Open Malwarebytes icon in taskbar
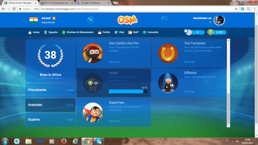Screen dimensions: 258x145 (x=40, y=141)
